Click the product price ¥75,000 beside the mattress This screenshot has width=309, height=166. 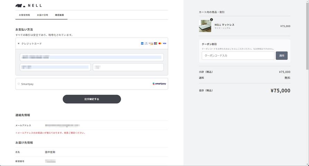[285, 26]
